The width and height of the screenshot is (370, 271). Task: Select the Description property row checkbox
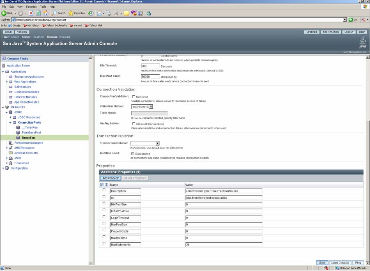pyautogui.click(x=104, y=190)
